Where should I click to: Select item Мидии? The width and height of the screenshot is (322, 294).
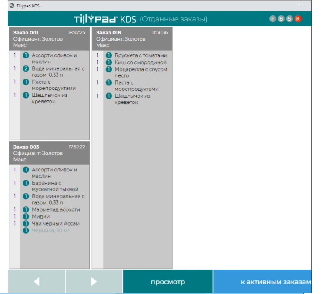pyautogui.click(x=40, y=216)
